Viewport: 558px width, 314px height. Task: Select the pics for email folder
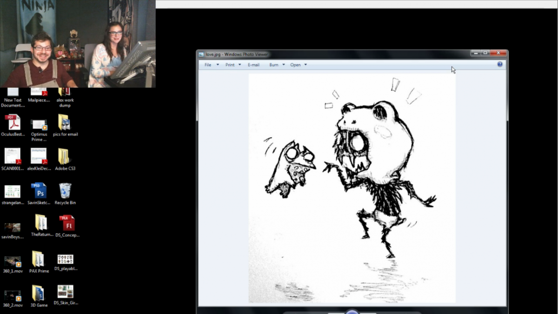pyautogui.click(x=64, y=123)
